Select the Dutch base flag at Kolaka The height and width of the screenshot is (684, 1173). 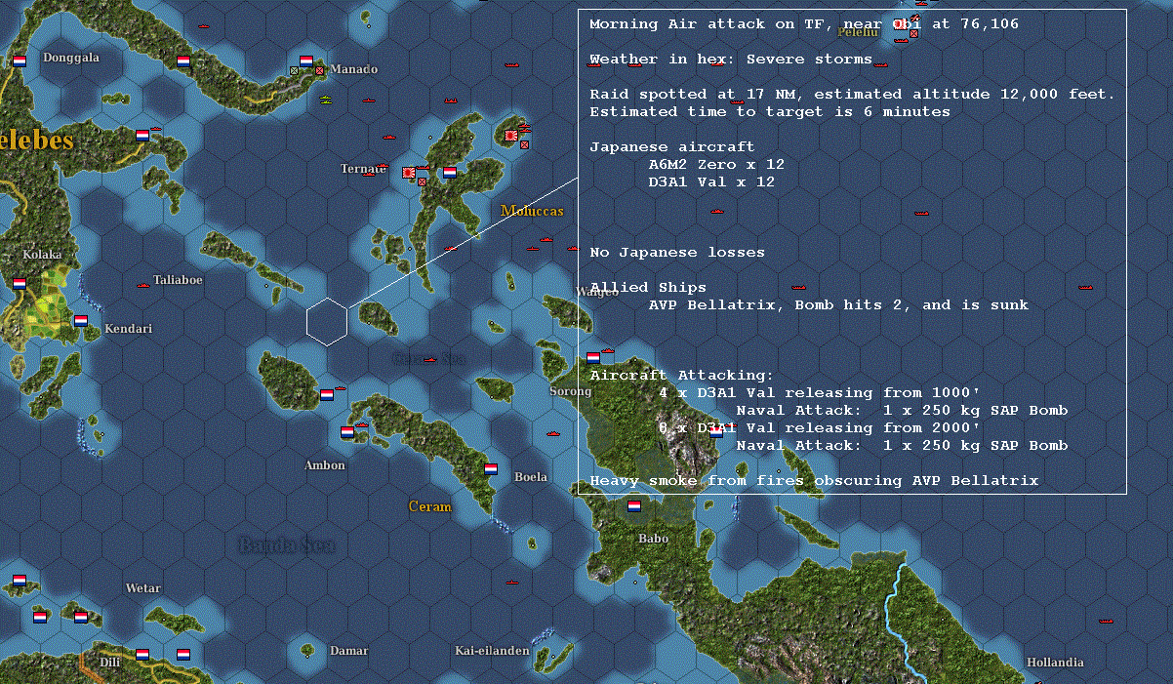20,284
